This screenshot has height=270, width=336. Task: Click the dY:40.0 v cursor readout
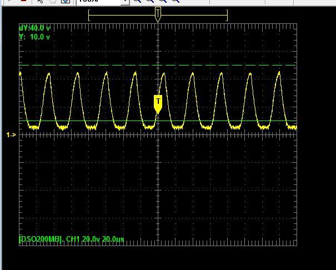(35, 27)
